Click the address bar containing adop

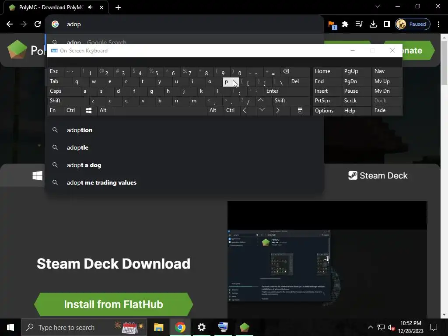184,24
